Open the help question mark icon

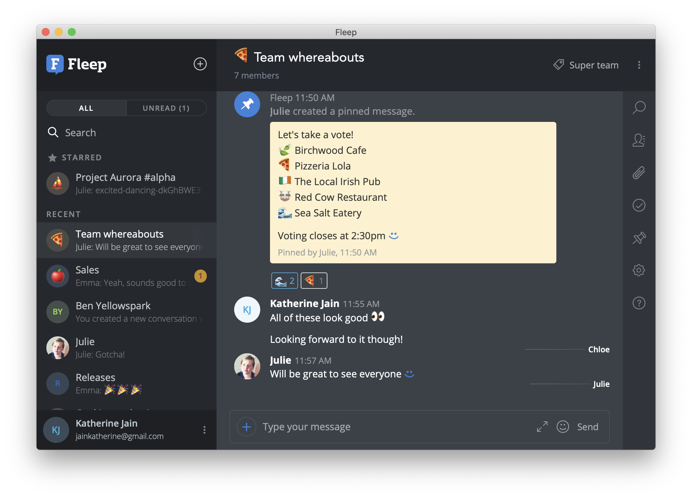coord(639,303)
